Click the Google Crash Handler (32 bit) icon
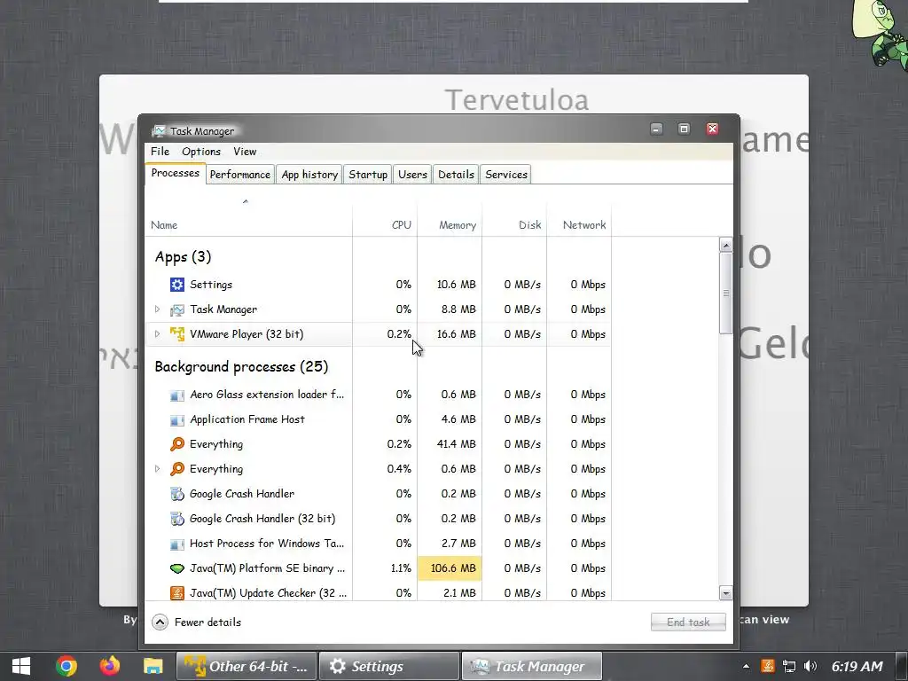The image size is (908, 681). pos(177,519)
